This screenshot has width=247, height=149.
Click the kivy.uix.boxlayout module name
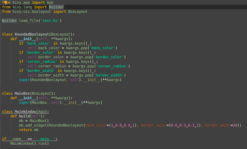point(32,12)
